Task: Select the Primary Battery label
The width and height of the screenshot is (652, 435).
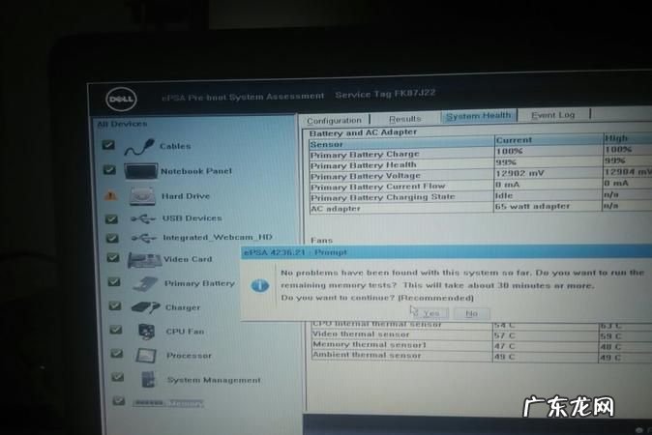Action: (200, 283)
